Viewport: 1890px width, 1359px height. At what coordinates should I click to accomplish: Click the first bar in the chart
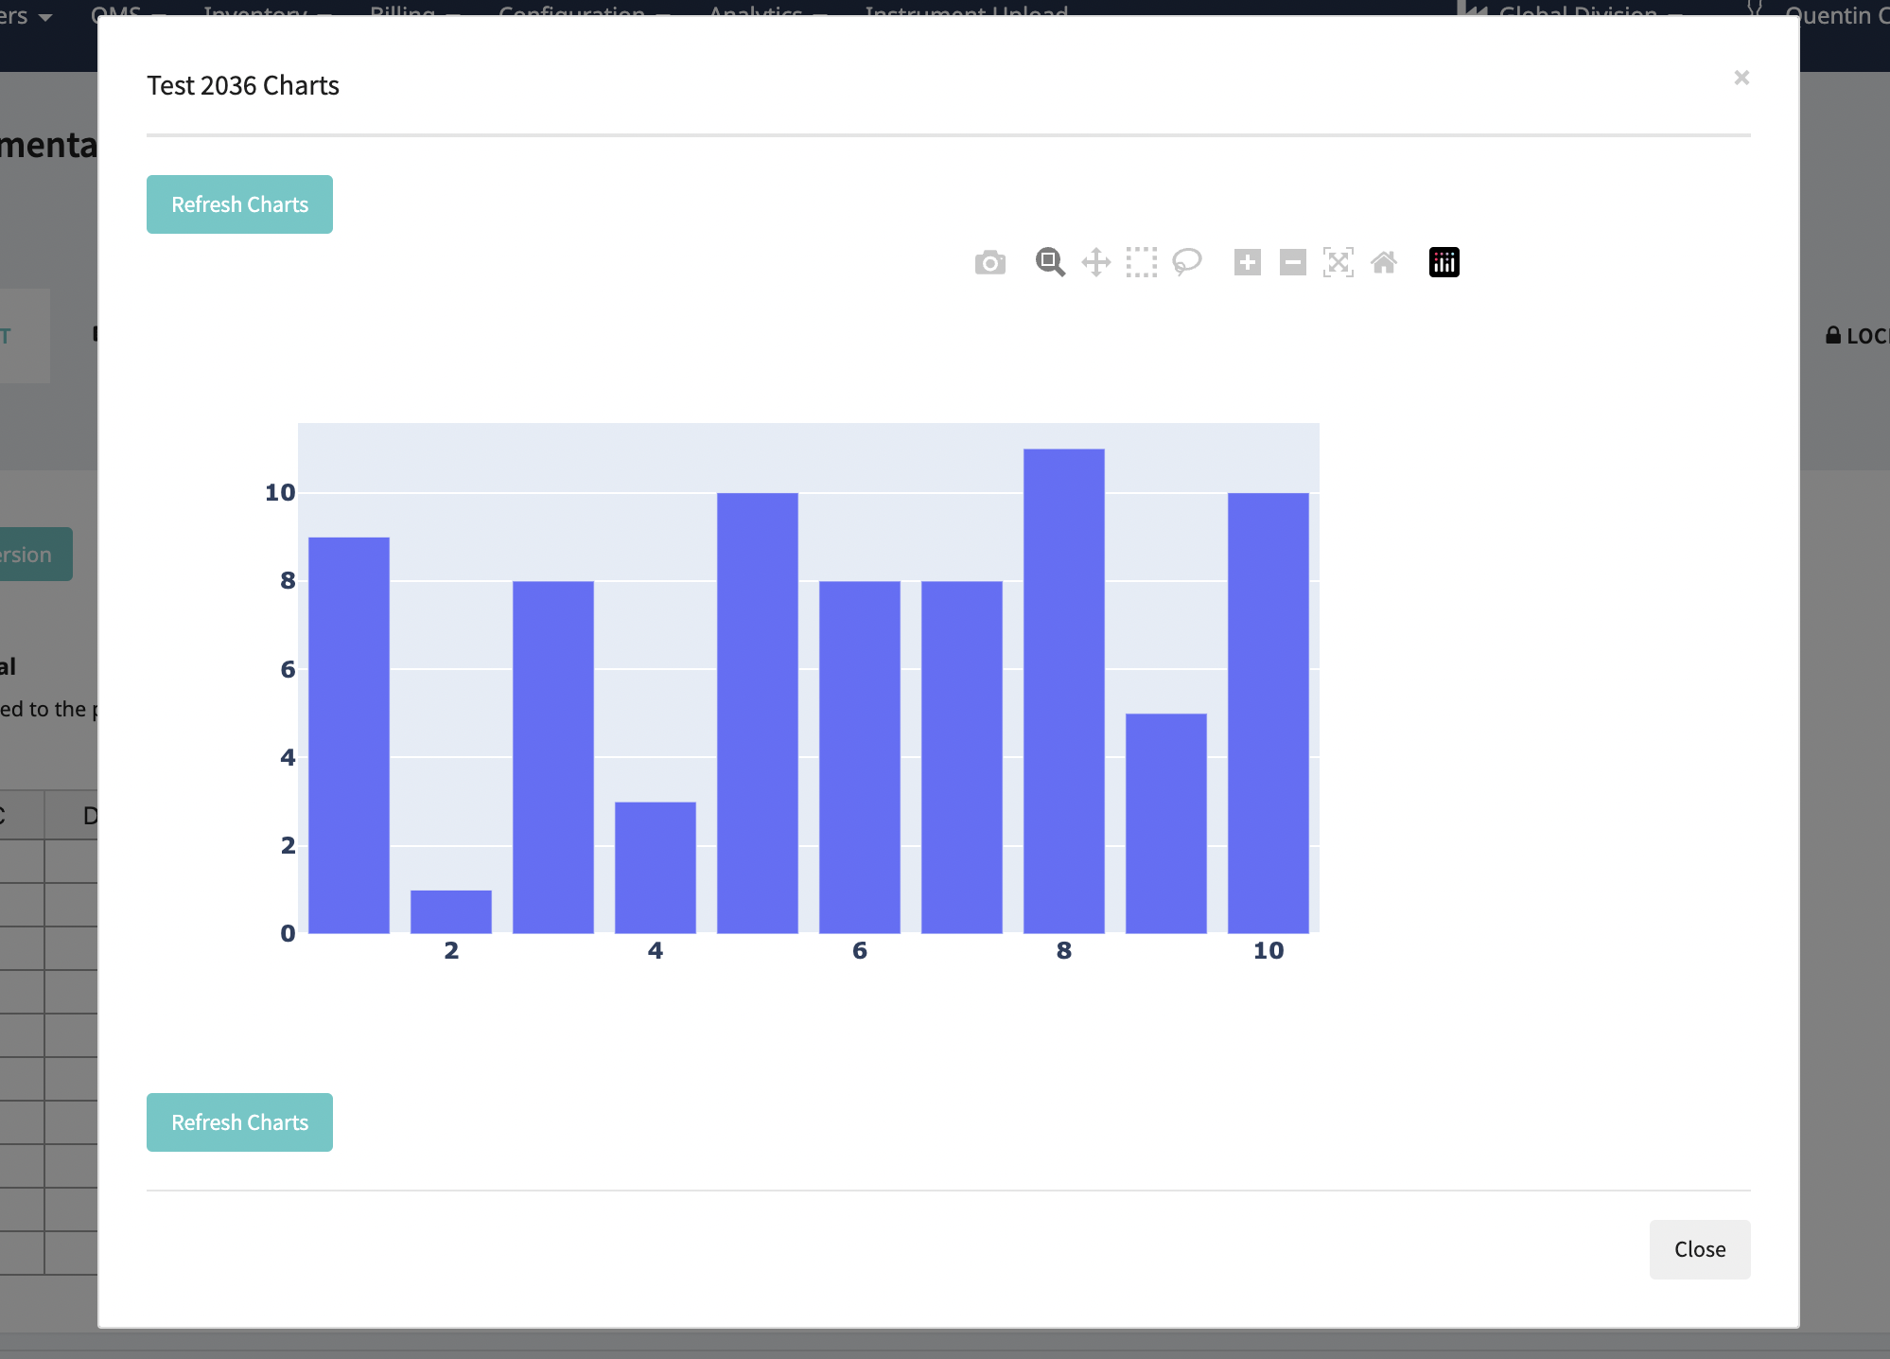tap(349, 735)
